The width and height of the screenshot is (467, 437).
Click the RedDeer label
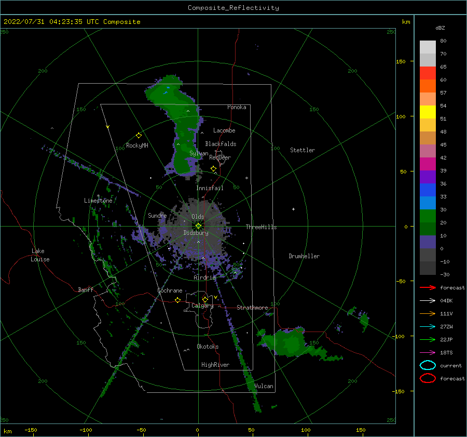[x=220, y=157]
